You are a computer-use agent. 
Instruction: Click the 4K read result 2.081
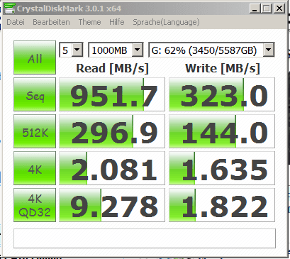pos(112,168)
